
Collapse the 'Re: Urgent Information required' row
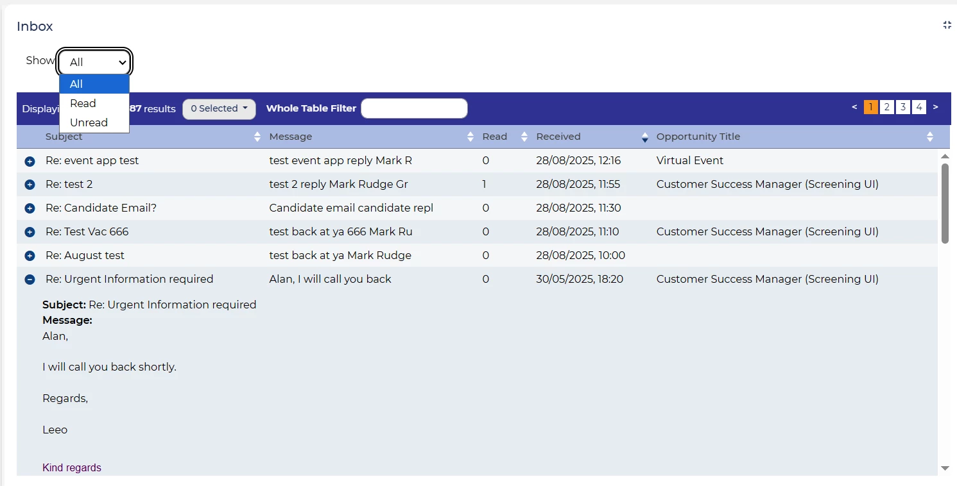30,280
